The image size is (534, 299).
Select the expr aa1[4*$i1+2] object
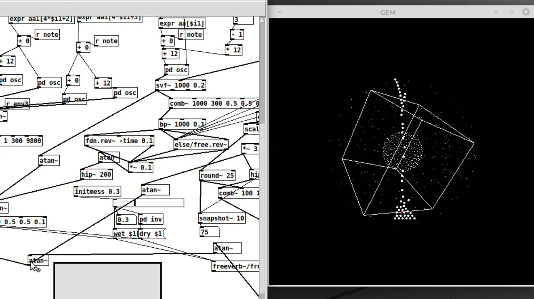point(41,19)
